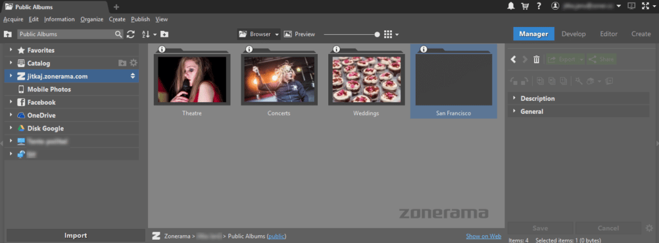Expand the Catalog tree node
Image resolution: width=659 pixels, height=243 pixels.
click(11, 63)
